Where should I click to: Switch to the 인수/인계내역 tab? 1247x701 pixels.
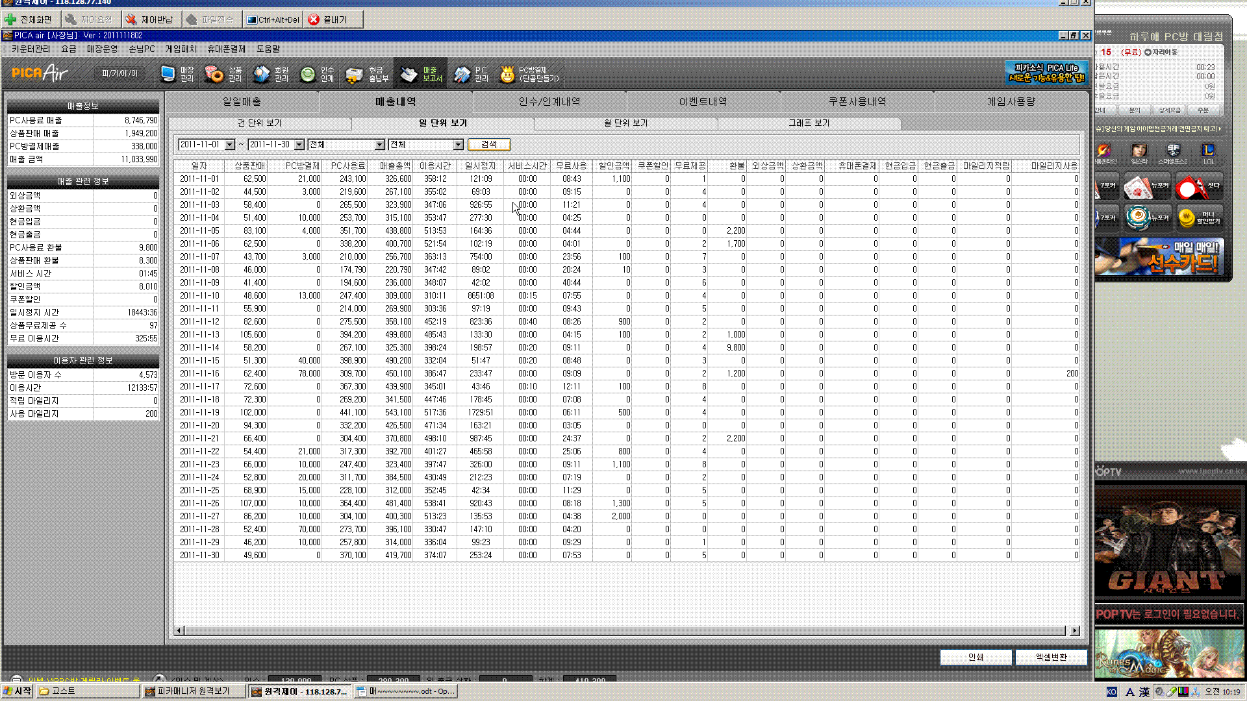[549, 102]
